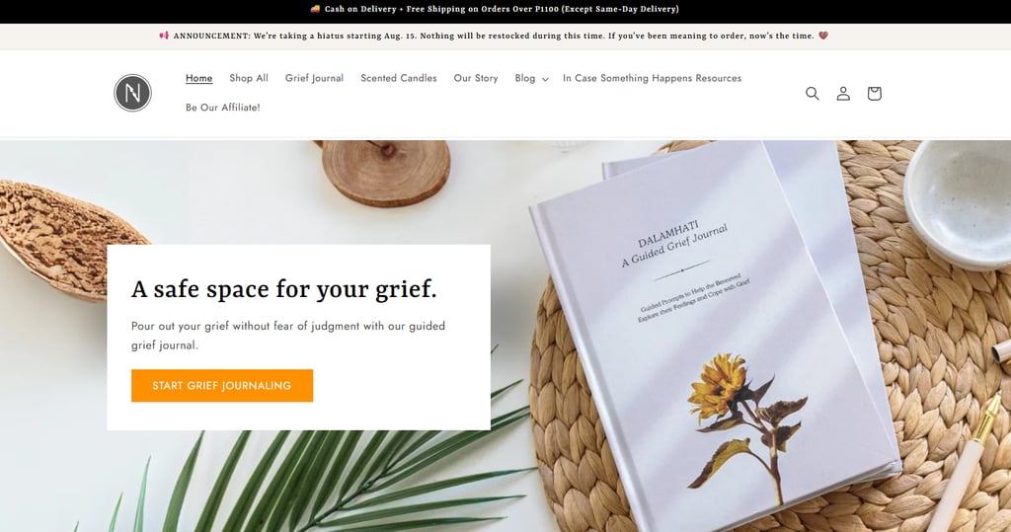Click the megaphone icon beside ANNOUNCEMENT

[164, 36]
